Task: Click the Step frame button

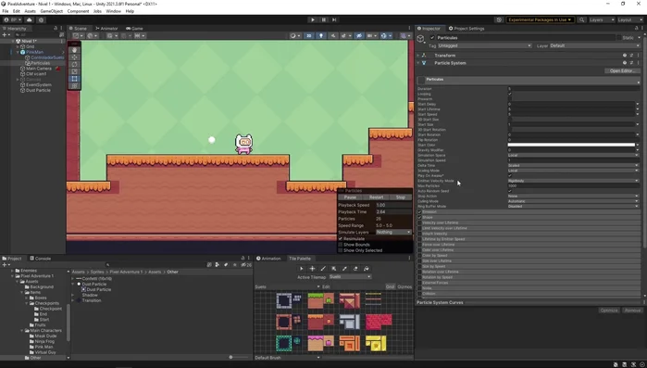Action: 334,19
